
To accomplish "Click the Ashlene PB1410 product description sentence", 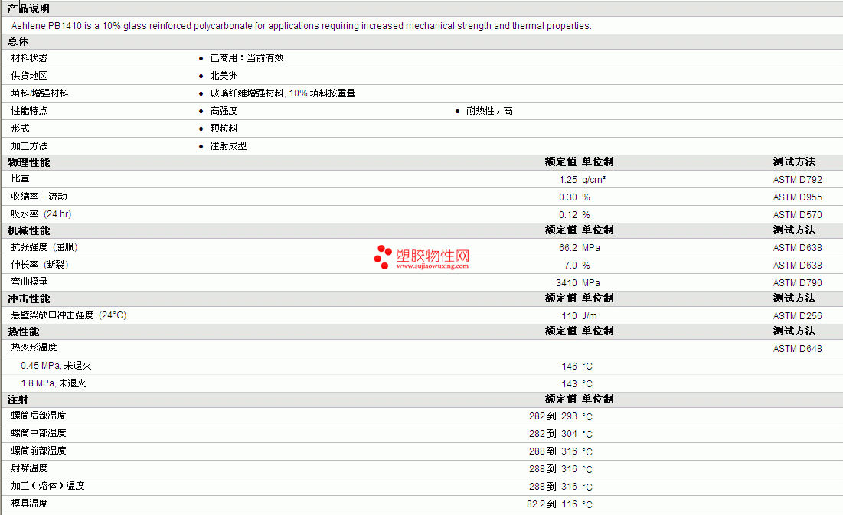I will 301,26.
